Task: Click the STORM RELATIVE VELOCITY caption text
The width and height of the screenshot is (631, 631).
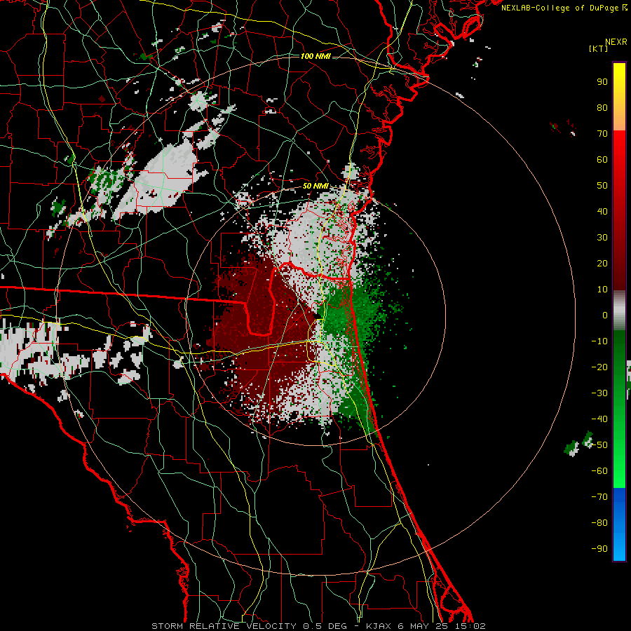Action: click(x=224, y=626)
